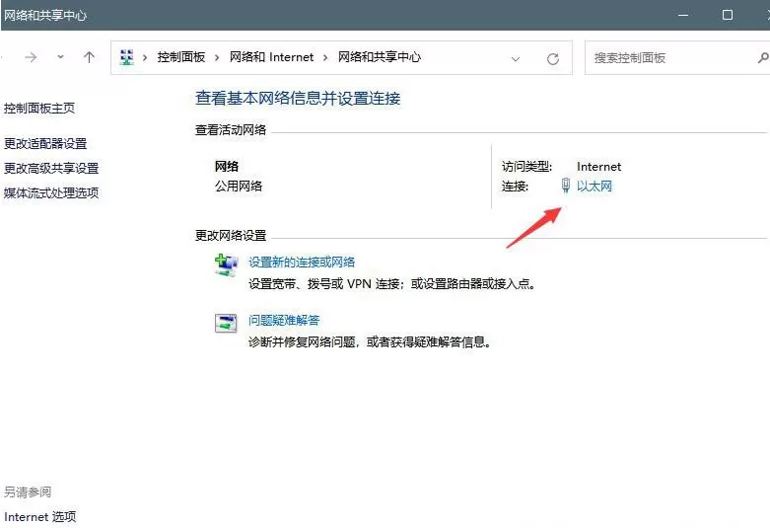
Task: Refresh the address bar view
Action: [553, 58]
